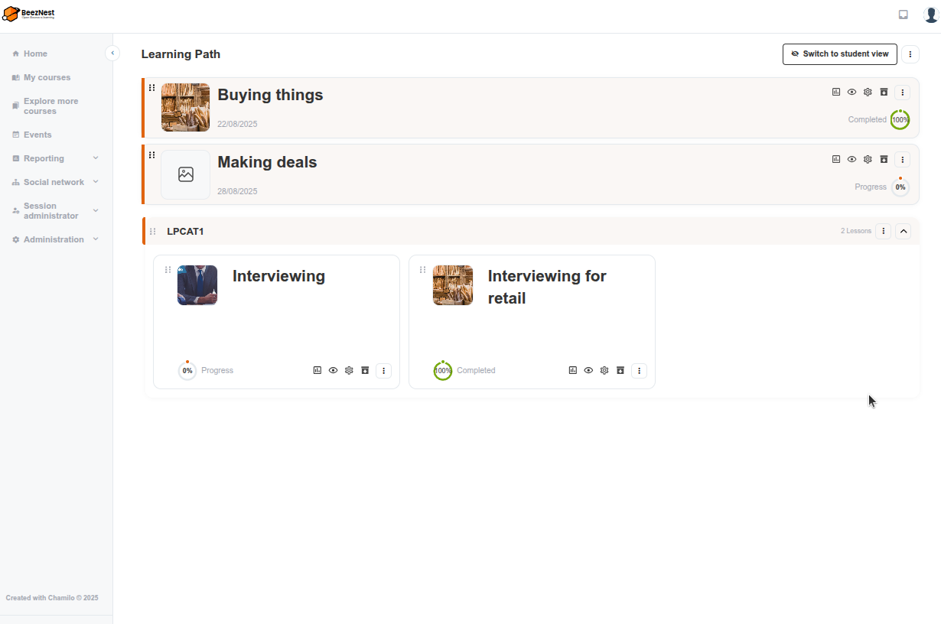941x624 pixels.
Task: Click the Making deals course thumbnail
Action: pyautogui.click(x=185, y=174)
